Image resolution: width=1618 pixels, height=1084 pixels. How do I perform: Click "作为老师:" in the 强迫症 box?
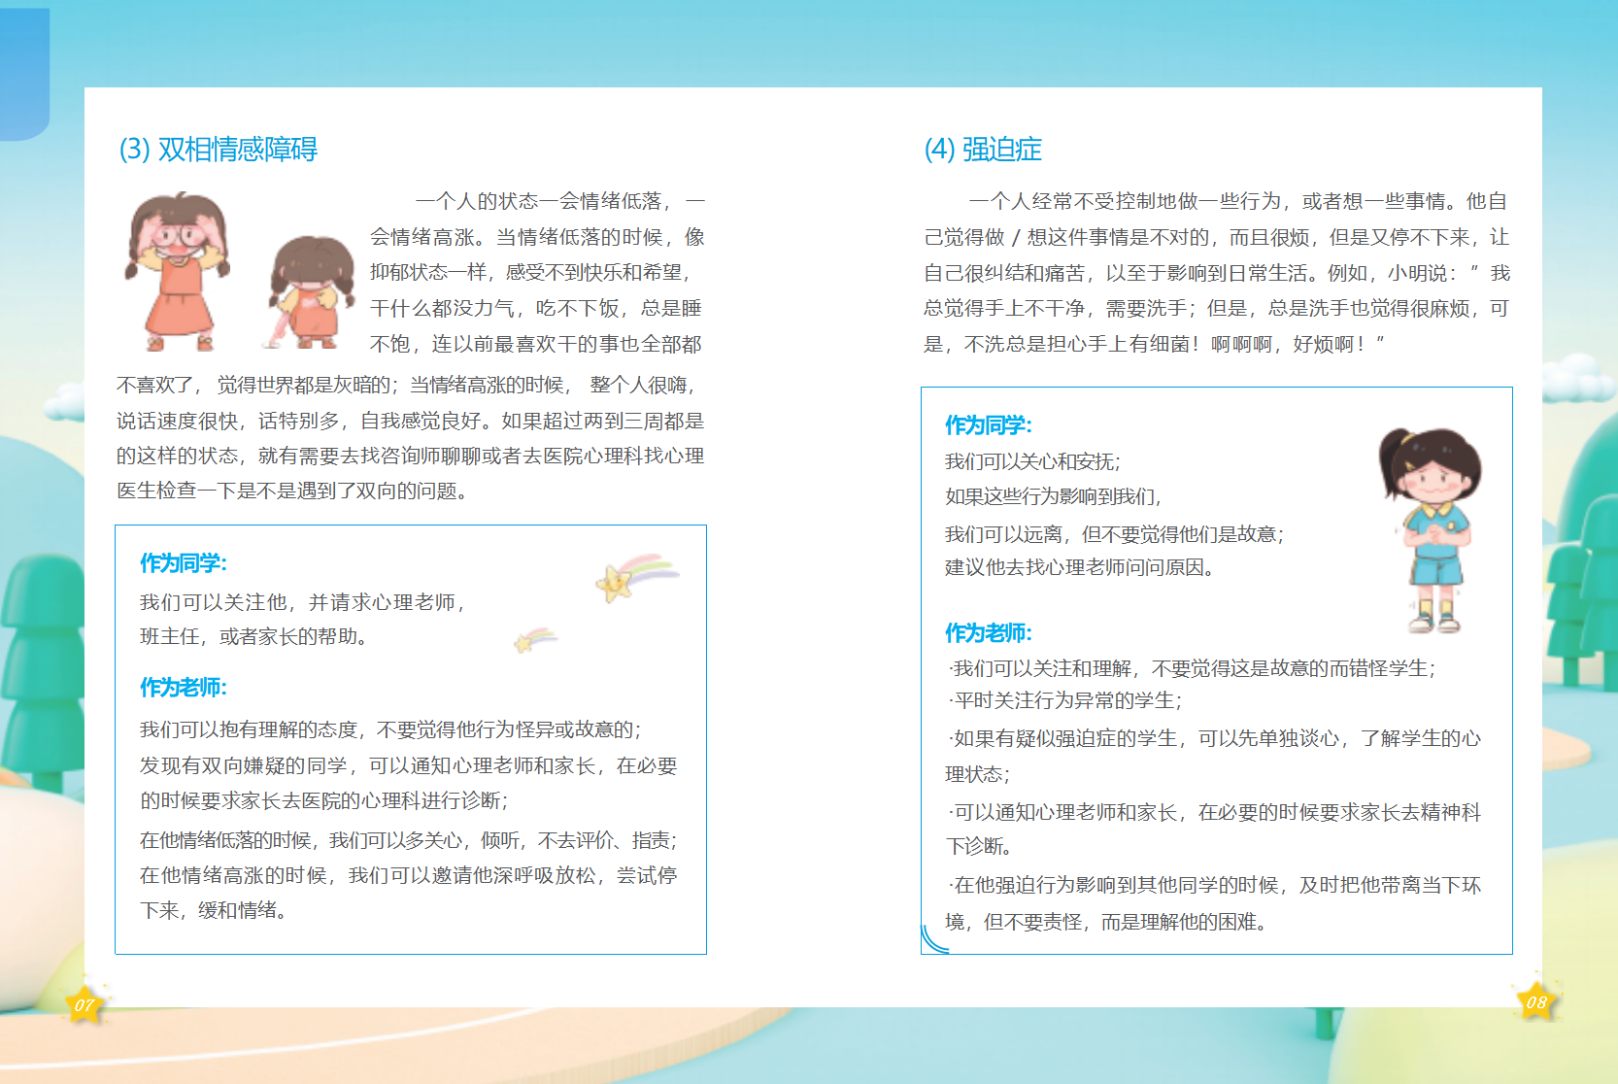point(989,633)
